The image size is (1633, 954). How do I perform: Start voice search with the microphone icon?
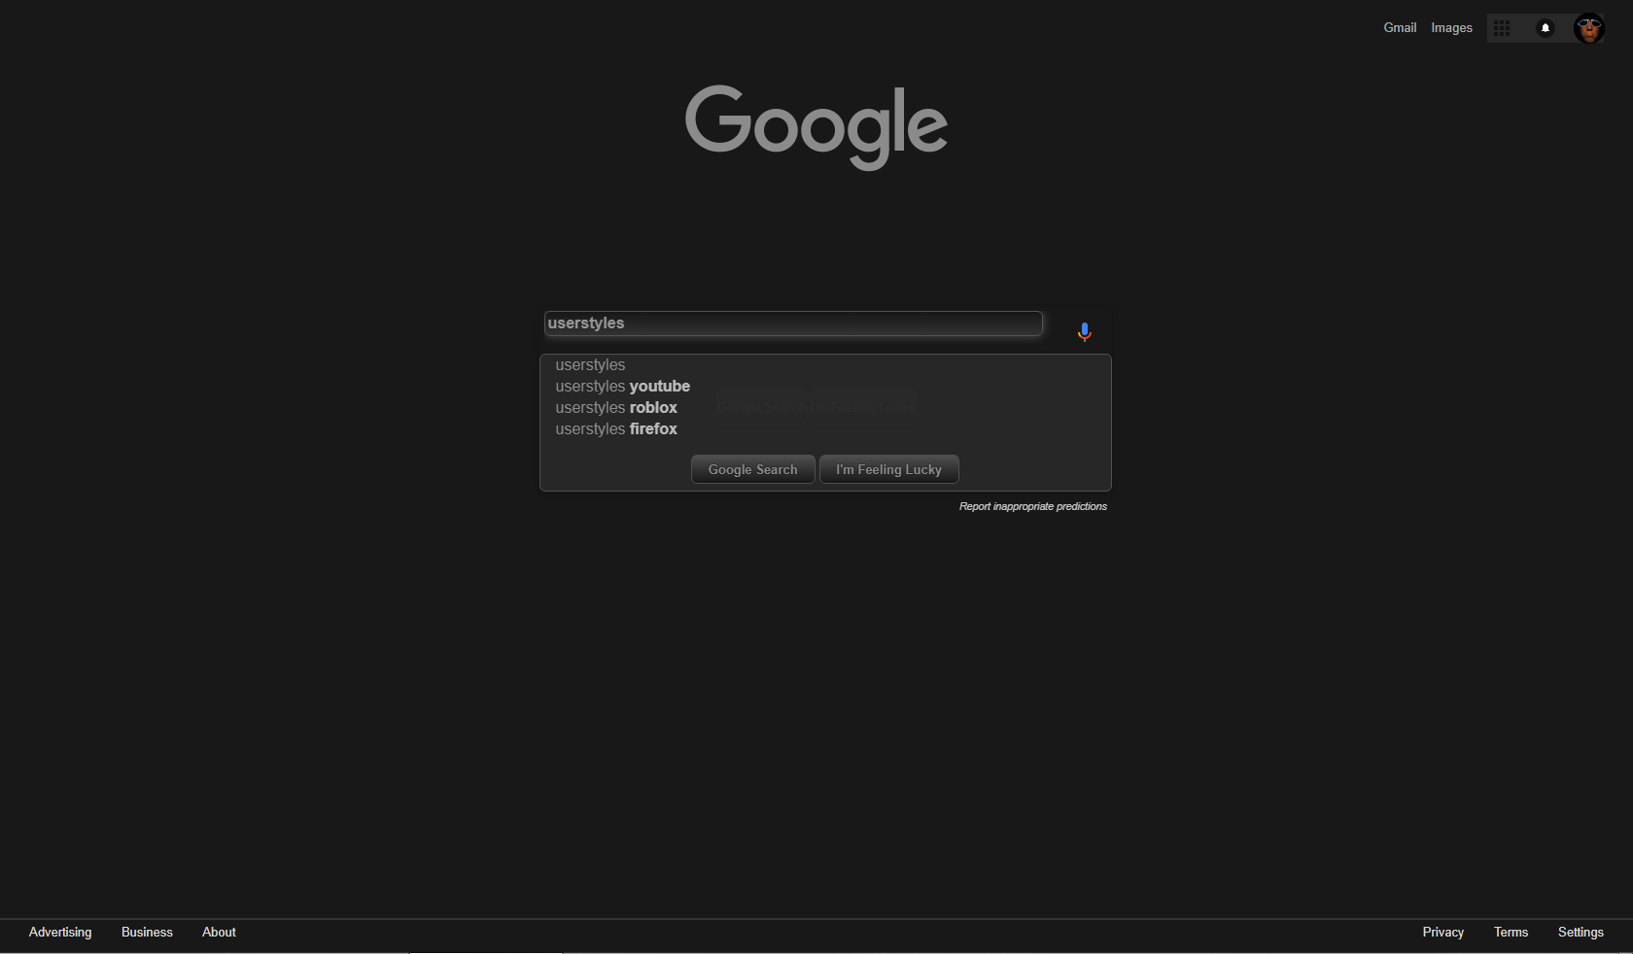(x=1085, y=332)
